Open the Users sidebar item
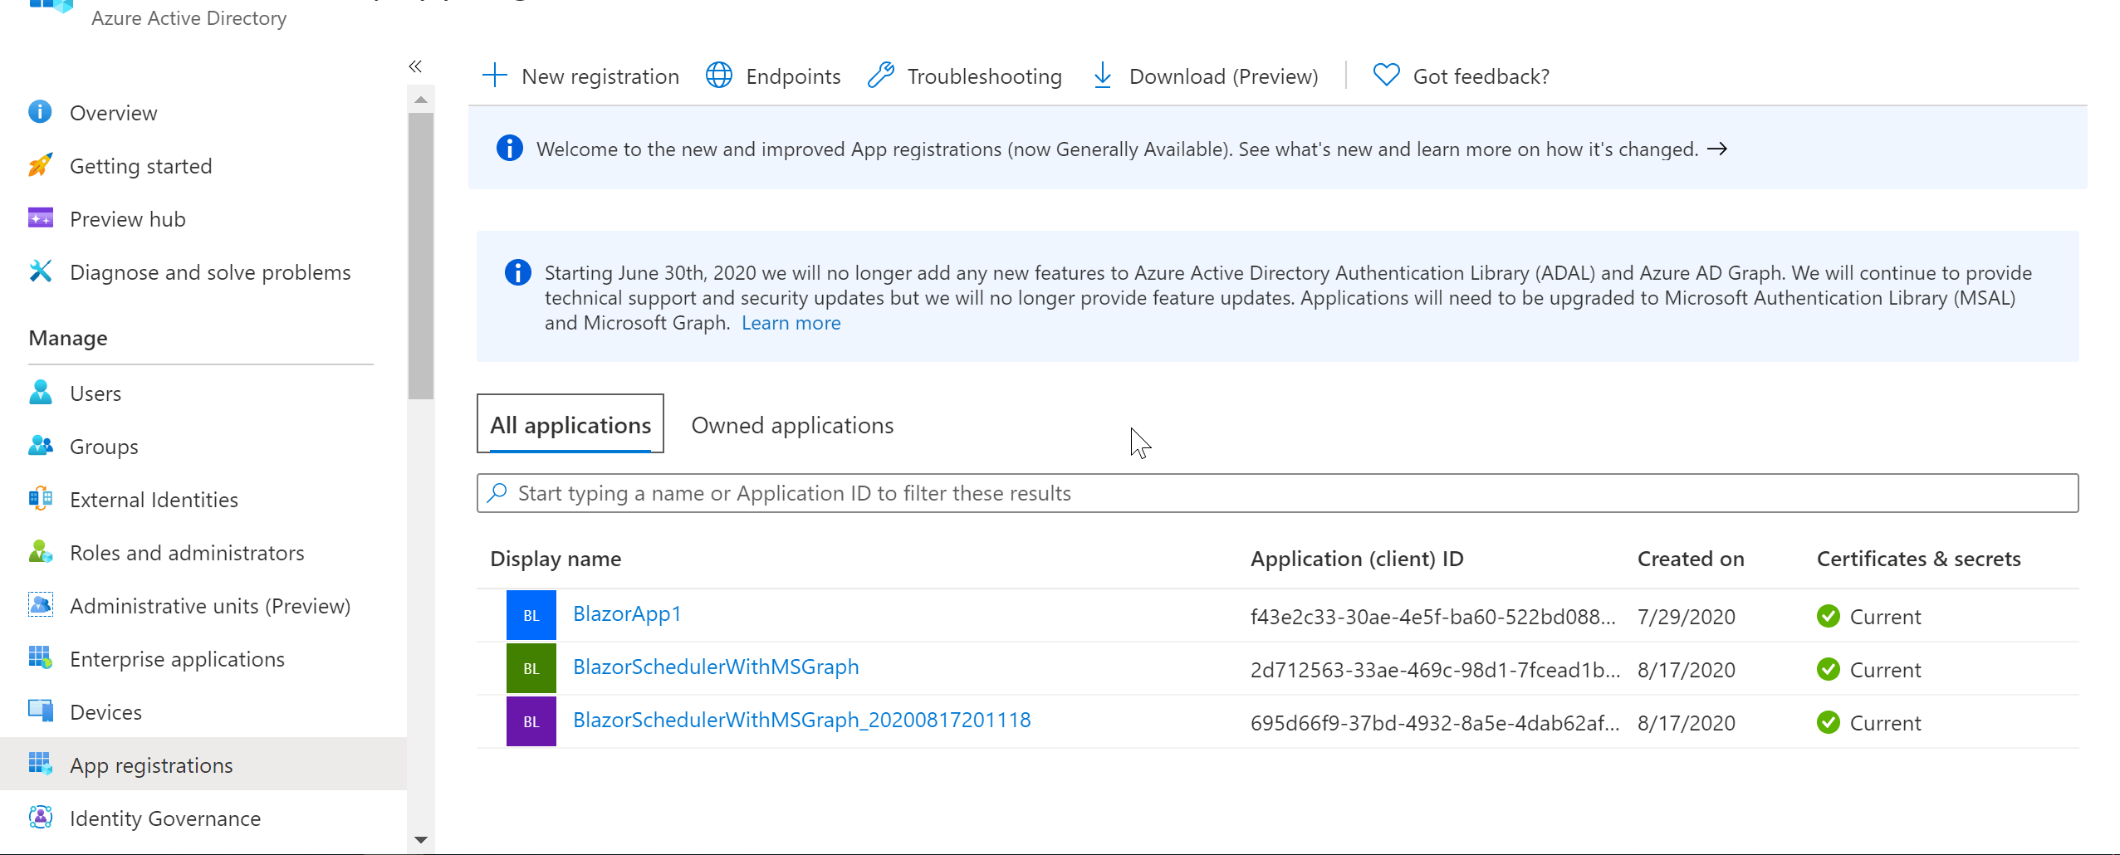The height and width of the screenshot is (855, 2120). click(95, 393)
